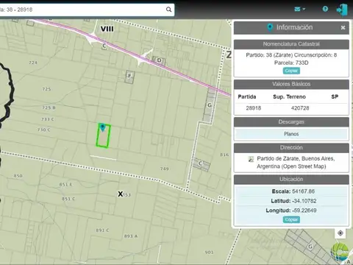Click parcel label 901 on map
The width and height of the screenshot is (353, 265).
(x=209, y=252)
